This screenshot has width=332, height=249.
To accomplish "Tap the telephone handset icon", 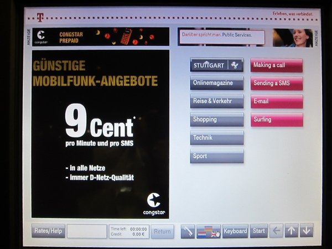I will coord(188,231).
